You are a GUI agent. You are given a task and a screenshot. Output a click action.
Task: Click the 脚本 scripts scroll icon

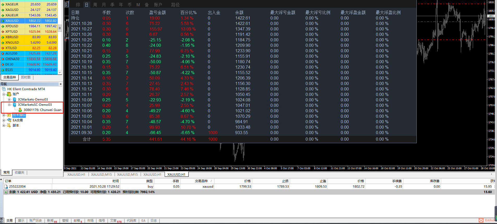[9, 126]
